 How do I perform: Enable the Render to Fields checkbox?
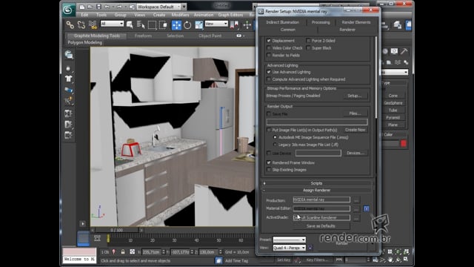tap(268, 55)
